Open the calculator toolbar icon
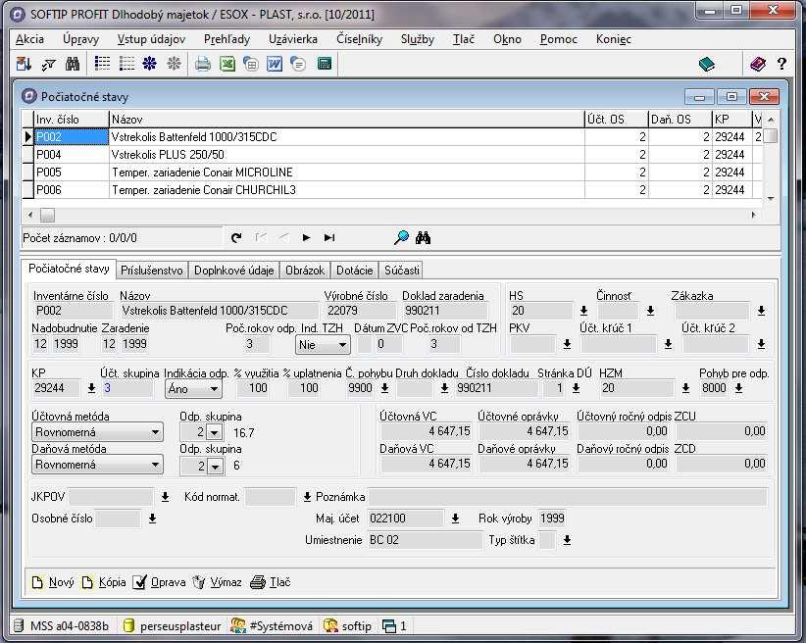Viewport: 806px width, 643px height. (x=325, y=64)
